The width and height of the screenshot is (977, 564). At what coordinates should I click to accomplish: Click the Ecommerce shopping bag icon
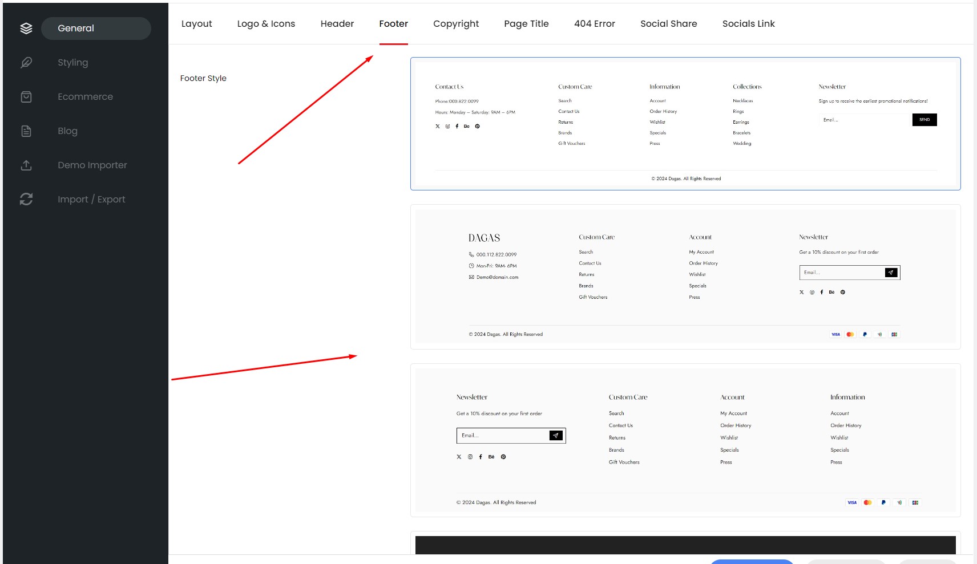tap(26, 97)
